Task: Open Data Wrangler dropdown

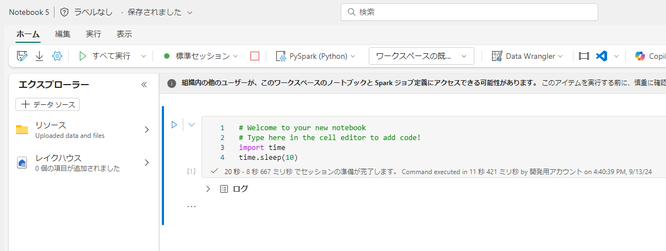Action: point(527,56)
